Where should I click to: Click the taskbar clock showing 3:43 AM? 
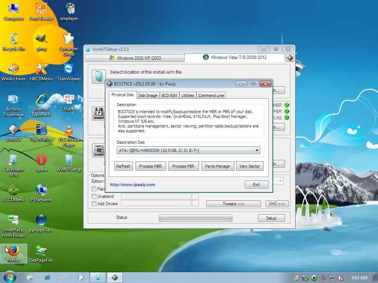click(x=359, y=278)
